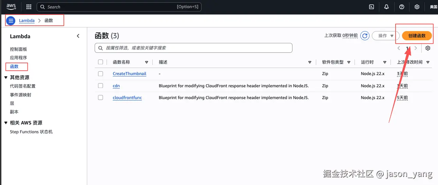Click the 上次获取 0秒钟前 text
Image resolution: width=438 pixels, height=185 pixels.
tap(341, 36)
